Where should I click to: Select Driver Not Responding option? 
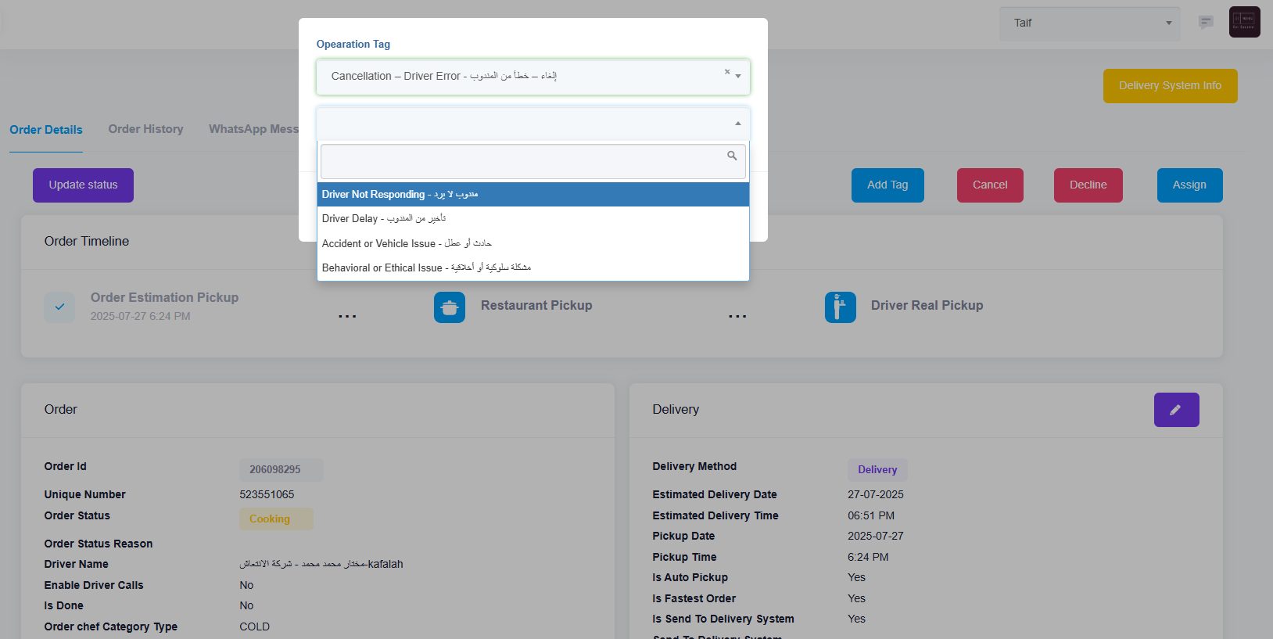(x=533, y=195)
